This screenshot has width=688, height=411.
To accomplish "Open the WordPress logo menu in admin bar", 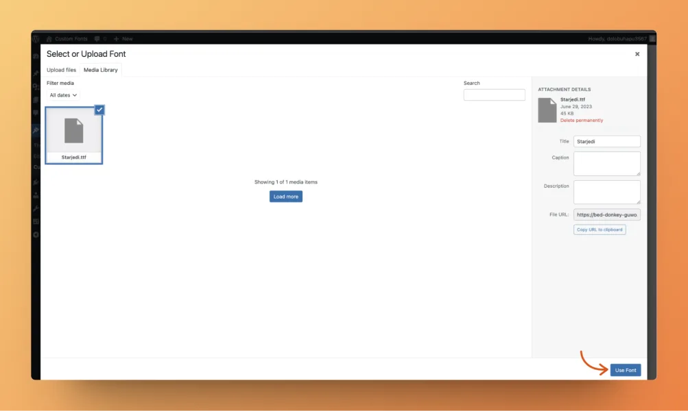I will [36, 38].
